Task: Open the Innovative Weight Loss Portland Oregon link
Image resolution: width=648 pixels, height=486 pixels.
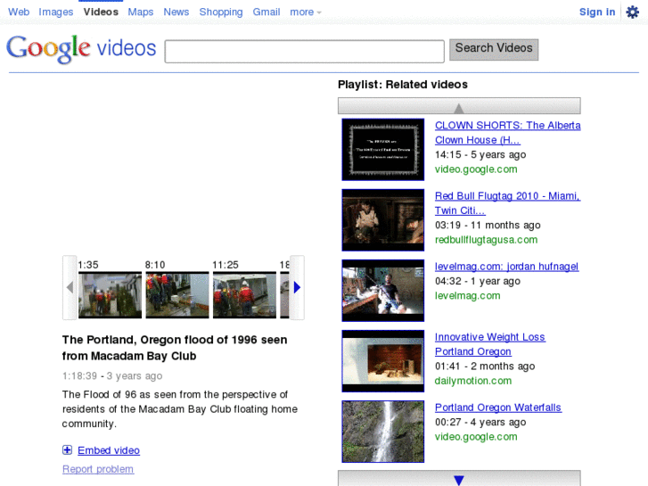Action: coord(490,344)
